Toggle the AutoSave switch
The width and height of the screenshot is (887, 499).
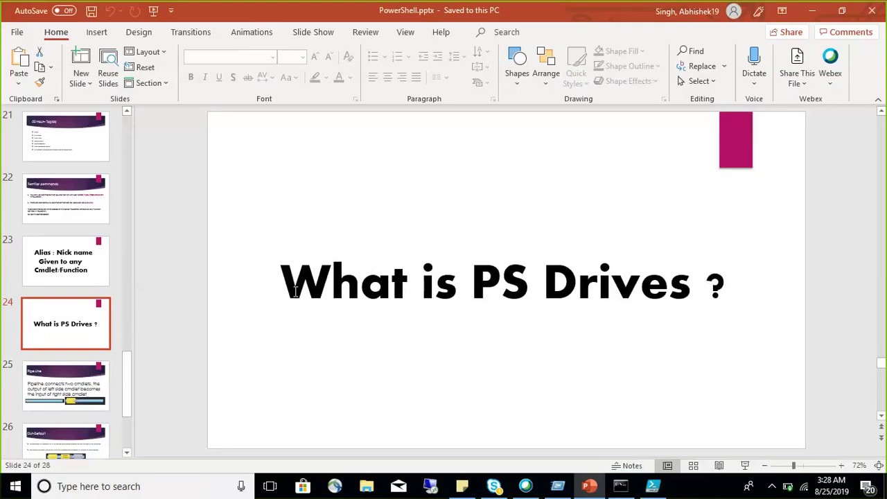[64, 10]
